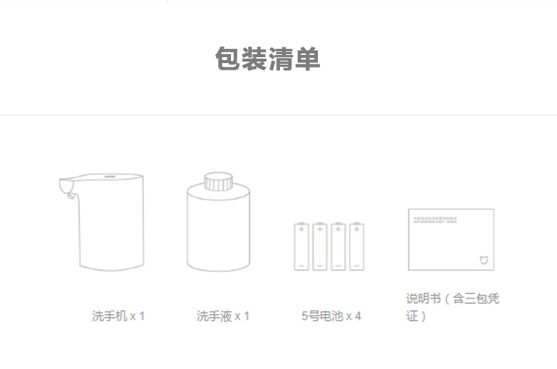Click the horizontal divider below heading
The width and height of the screenshot is (557, 369).
[x=278, y=115]
